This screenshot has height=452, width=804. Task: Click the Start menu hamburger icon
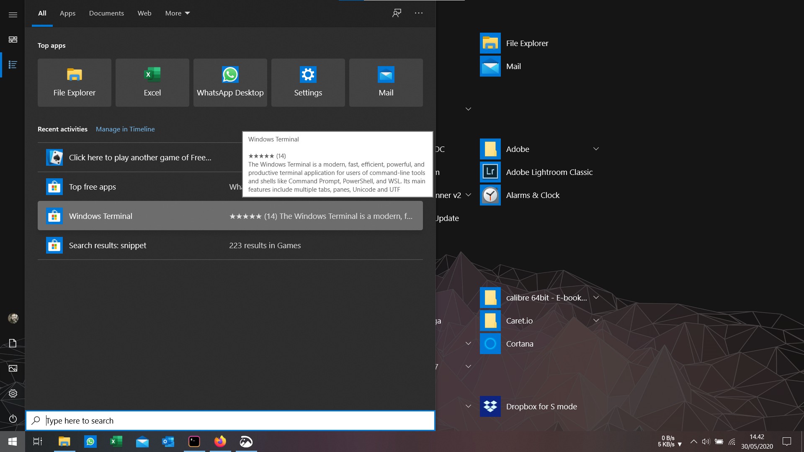(x=13, y=15)
